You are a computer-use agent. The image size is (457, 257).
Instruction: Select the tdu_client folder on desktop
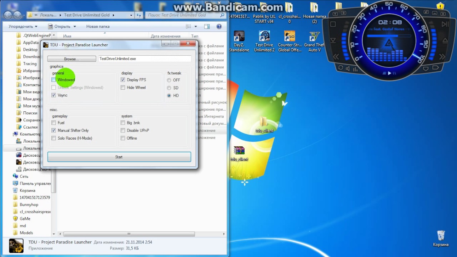tap(264, 124)
